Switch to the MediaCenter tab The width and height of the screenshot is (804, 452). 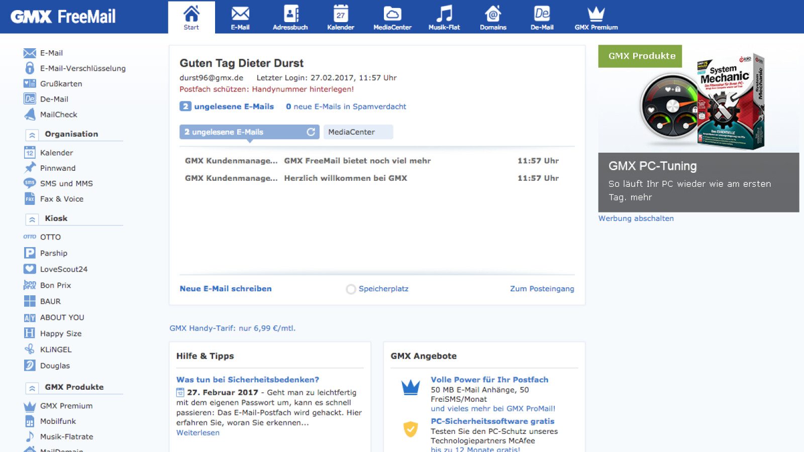click(x=358, y=132)
